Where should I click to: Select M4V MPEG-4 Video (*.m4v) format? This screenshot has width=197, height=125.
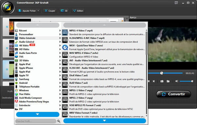coord(104,55)
